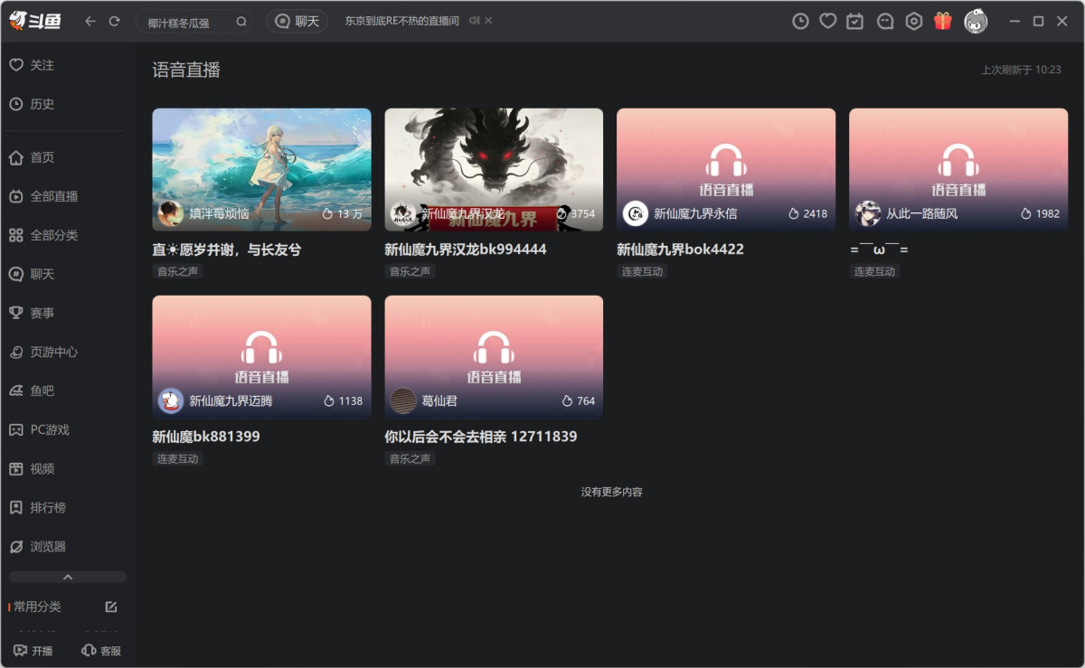Screen dimensions: 1085x668
Task: Collapse the sidebar with the chevron arrow
Action: point(67,577)
